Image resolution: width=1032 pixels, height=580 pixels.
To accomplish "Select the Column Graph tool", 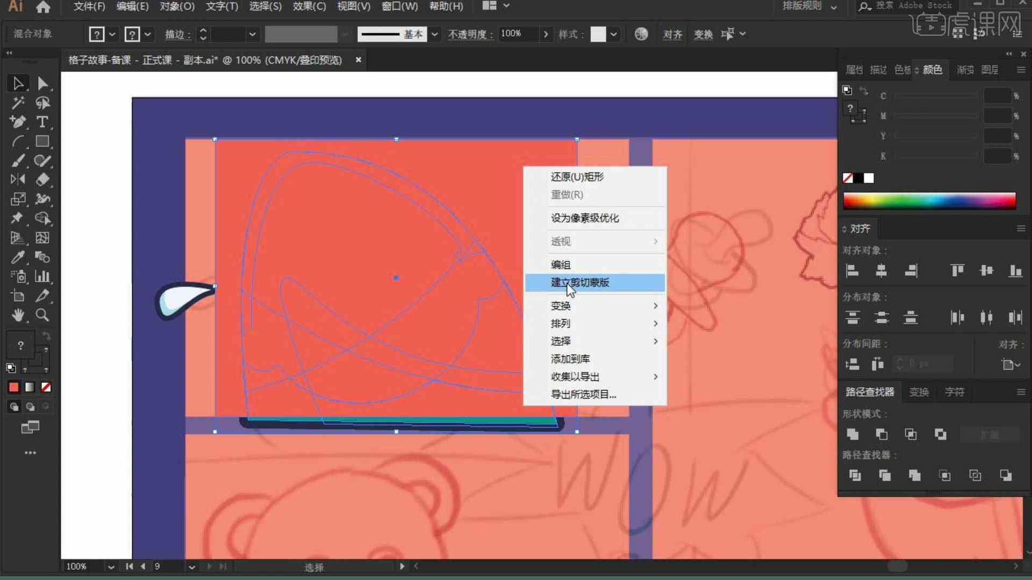I will [x=42, y=277].
